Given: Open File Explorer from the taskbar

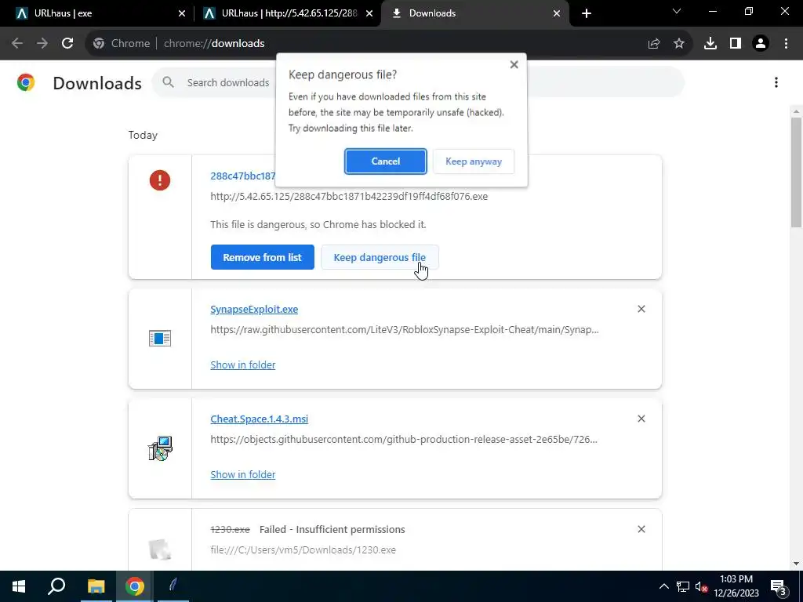Looking at the screenshot, I should (x=96, y=586).
